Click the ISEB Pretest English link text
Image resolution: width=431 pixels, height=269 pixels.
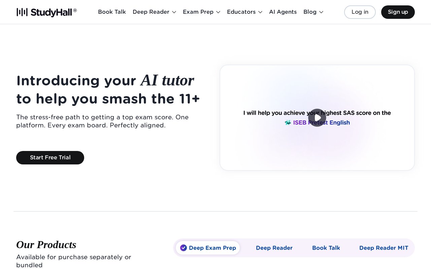tap(322, 123)
